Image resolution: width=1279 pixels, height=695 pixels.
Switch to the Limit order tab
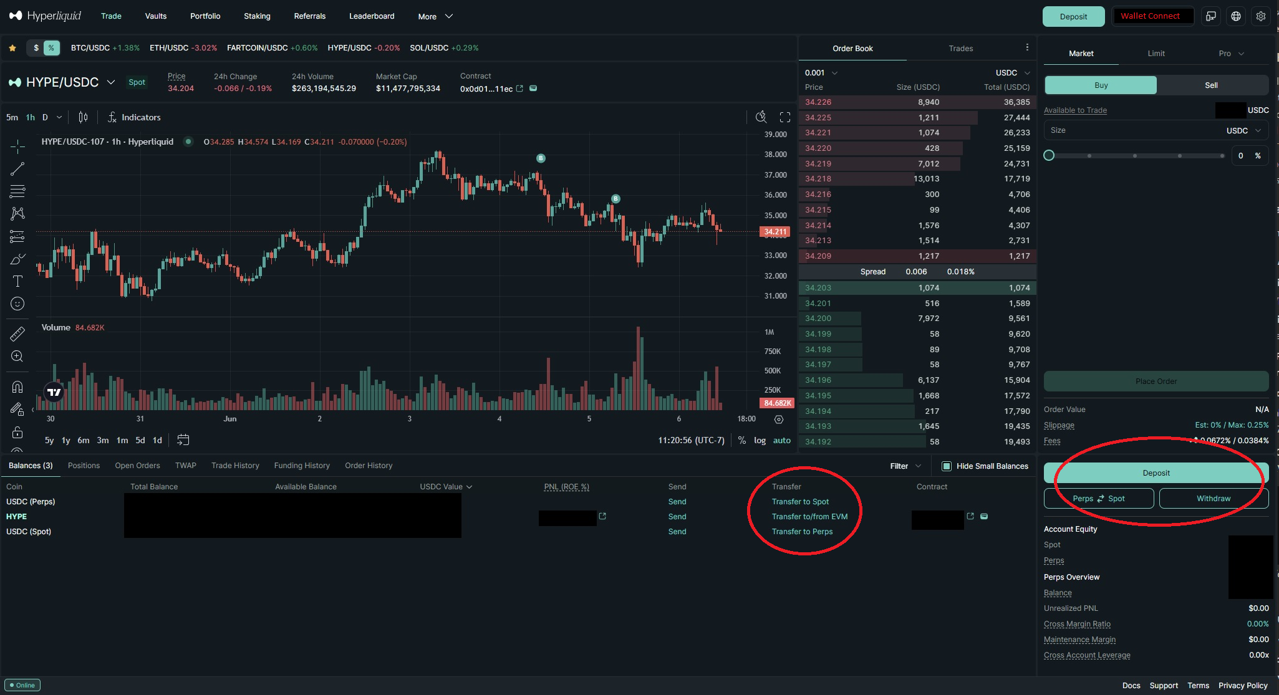pyautogui.click(x=1156, y=54)
